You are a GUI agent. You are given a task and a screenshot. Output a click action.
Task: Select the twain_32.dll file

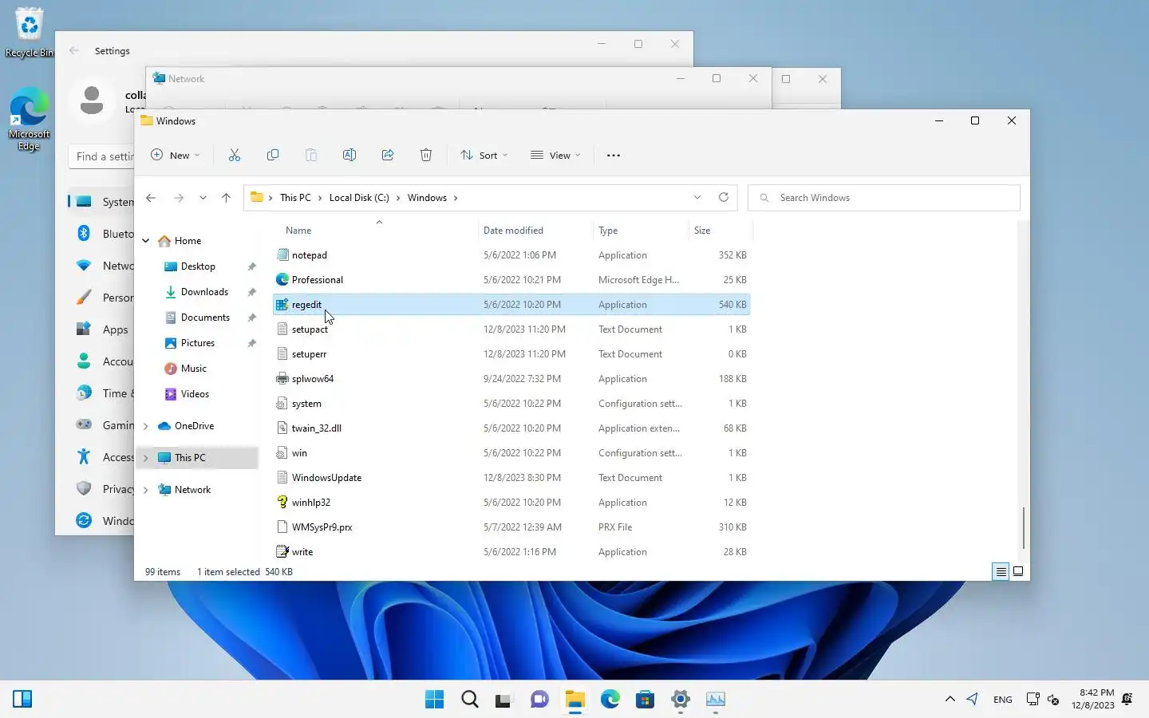pos(511,428)
